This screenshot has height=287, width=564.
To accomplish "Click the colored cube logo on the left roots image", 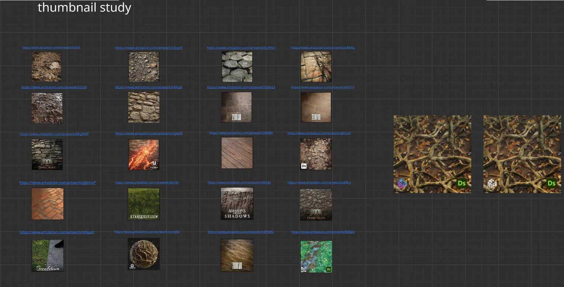I will point(402,184).
